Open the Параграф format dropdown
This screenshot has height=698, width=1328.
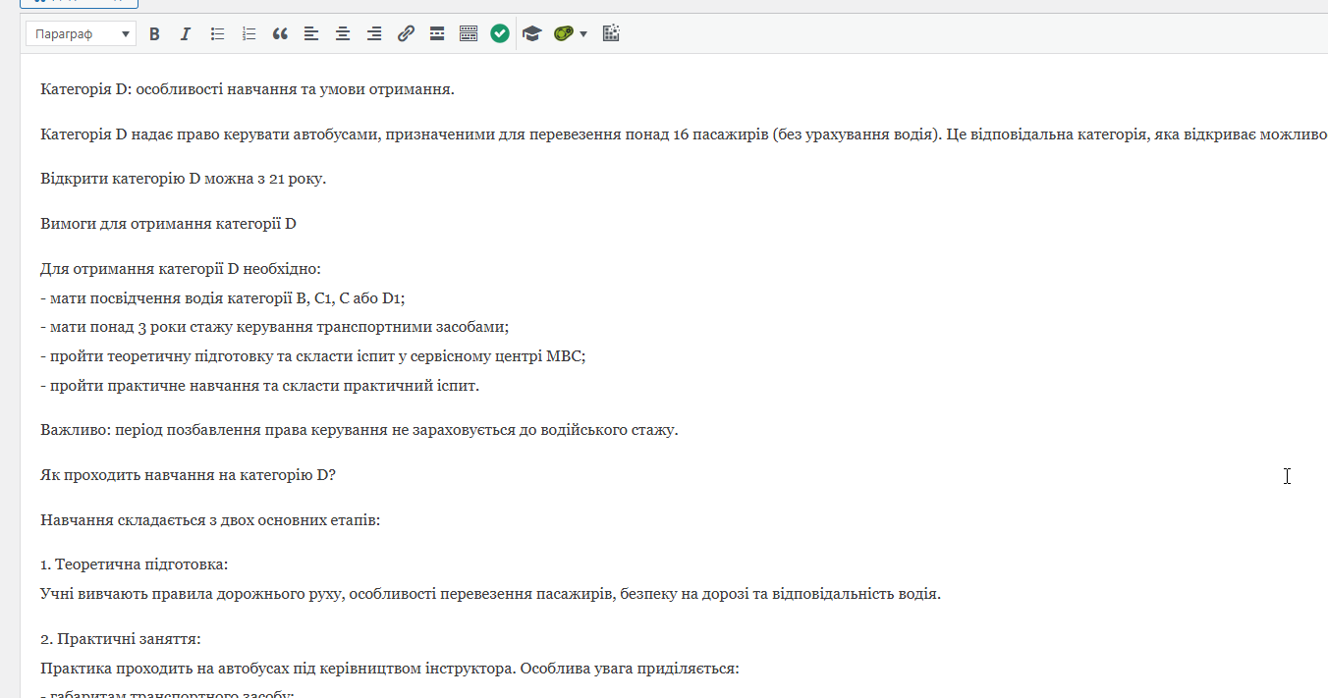(81, 34)
